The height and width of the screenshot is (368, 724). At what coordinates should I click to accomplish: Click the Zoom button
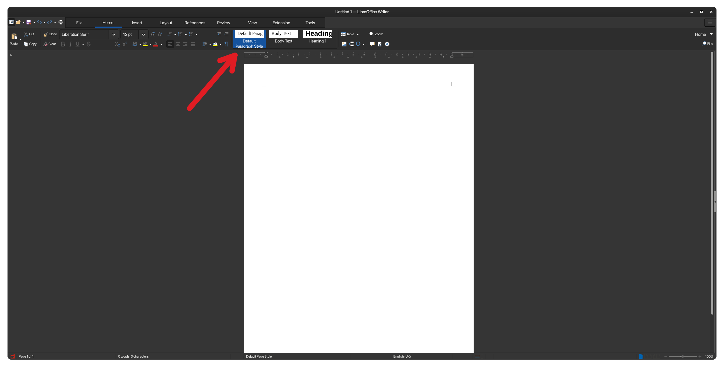pos(376,34)
